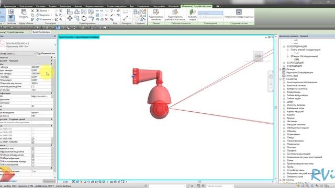Click the Главная модель field in status bar
Image resolution: width=335 pixels, height=188 pixels.
tap(220, 186)
